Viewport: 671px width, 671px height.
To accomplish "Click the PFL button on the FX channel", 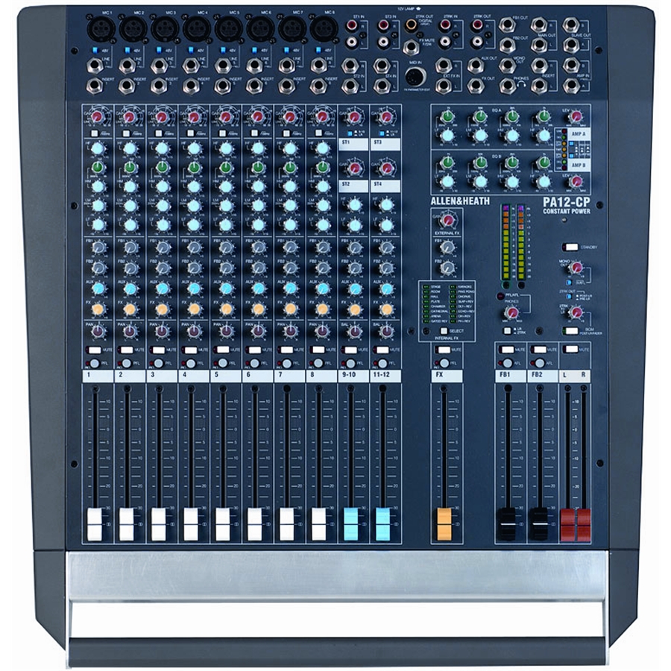I will pos(444,363).
